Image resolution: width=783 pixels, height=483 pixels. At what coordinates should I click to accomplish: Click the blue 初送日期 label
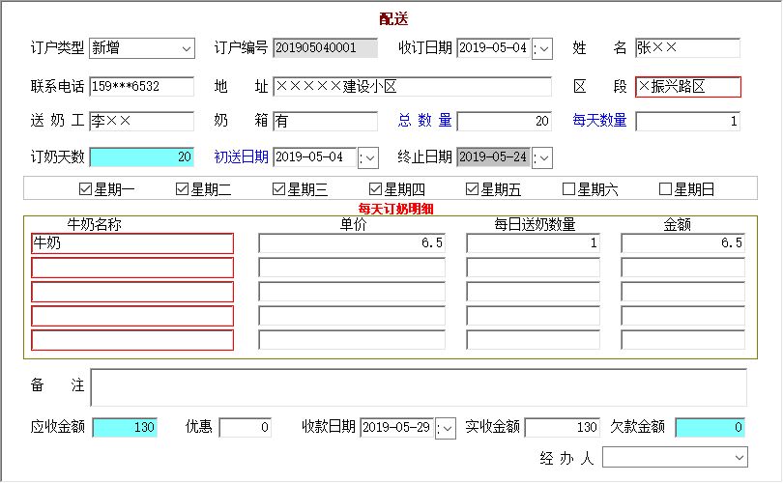click(242, 156)
